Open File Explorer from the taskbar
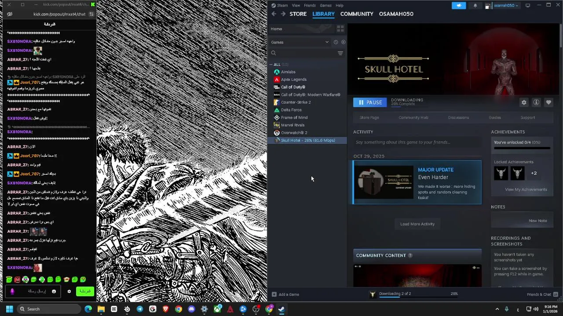This screenshot has height=316, width=563. (x=101, y=309)
